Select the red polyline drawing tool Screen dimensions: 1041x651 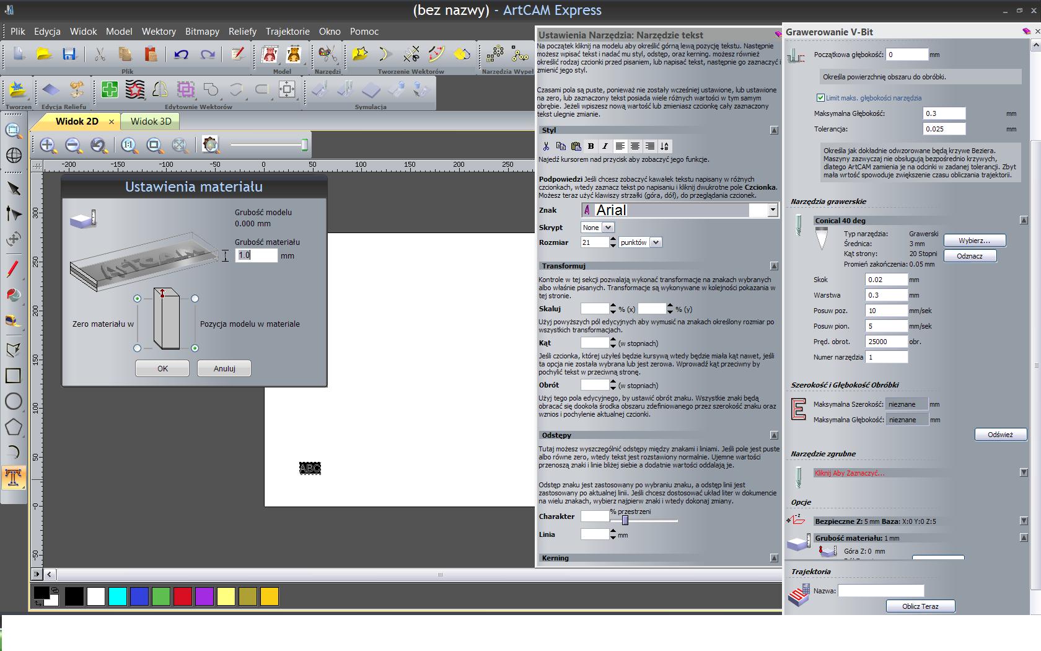pyautogui.click(x=14, y=269)
